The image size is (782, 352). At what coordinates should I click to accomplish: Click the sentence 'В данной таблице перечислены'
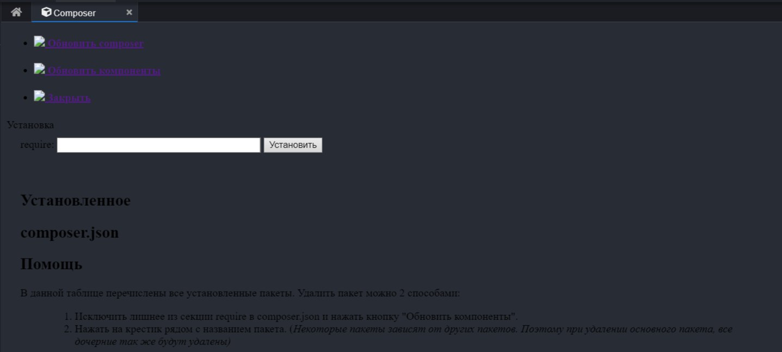(x=241, y=293)
